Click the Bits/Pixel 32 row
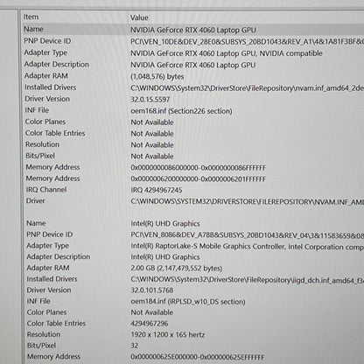Image resolution: width=364 pixels, height=364 pixels. [192, 346]
